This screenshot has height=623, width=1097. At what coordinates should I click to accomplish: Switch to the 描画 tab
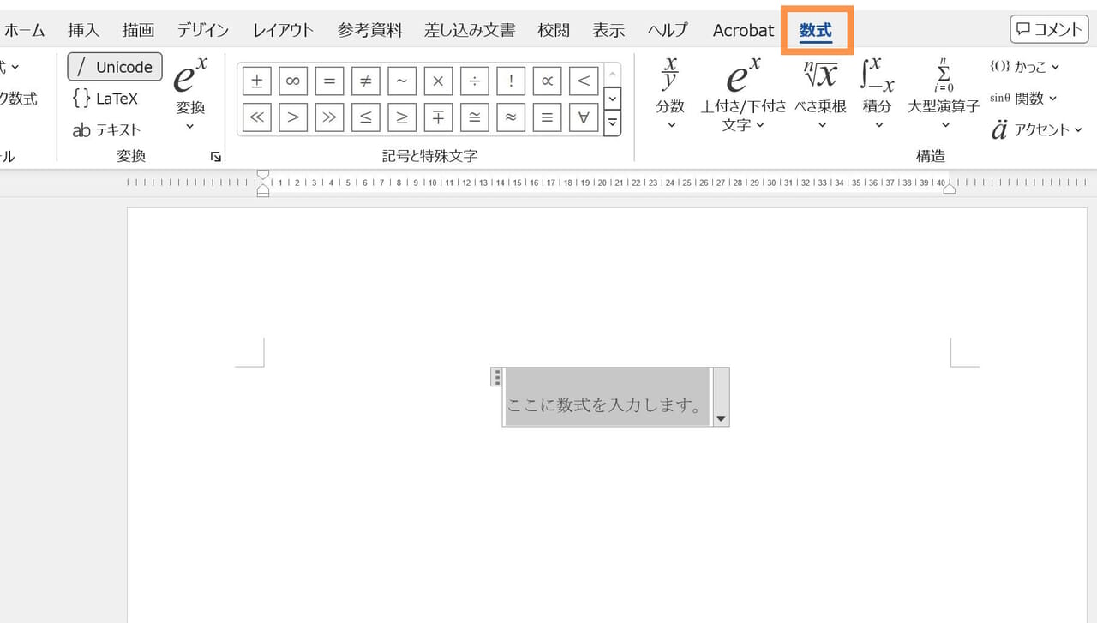[x=139, y=30]
